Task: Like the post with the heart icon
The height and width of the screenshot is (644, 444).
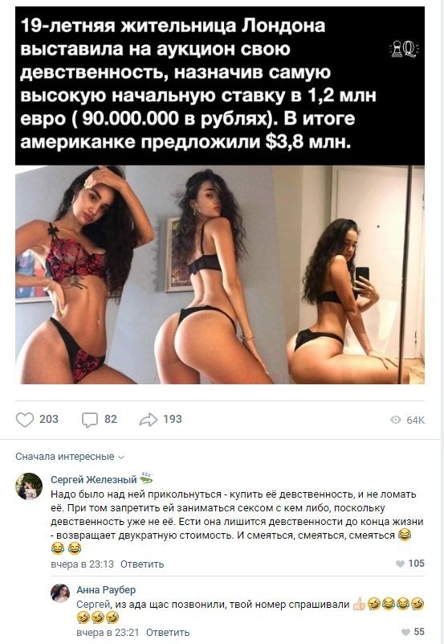Action: (x=25, y=420)
